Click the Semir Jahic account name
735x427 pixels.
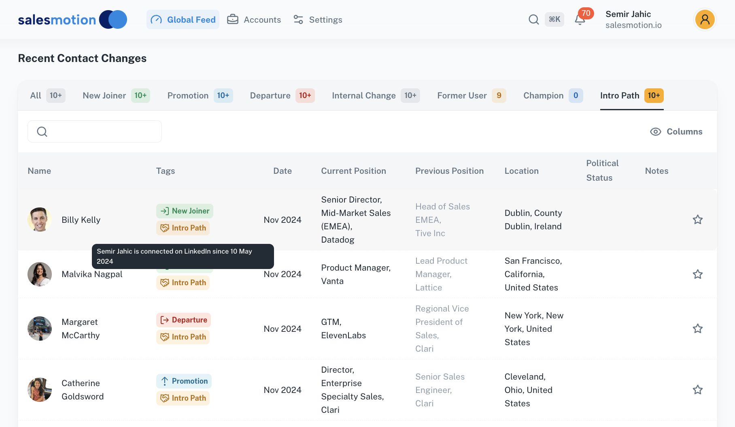coord(628,14)
